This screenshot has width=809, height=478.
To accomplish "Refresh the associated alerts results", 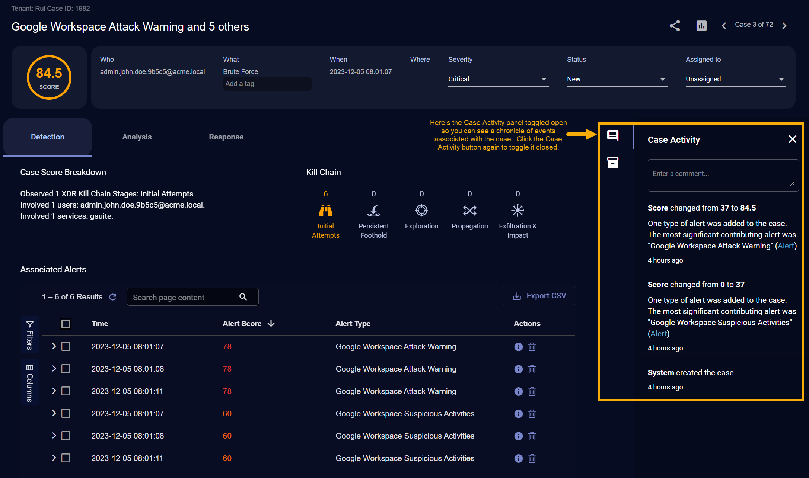I will tap(113, 297).
